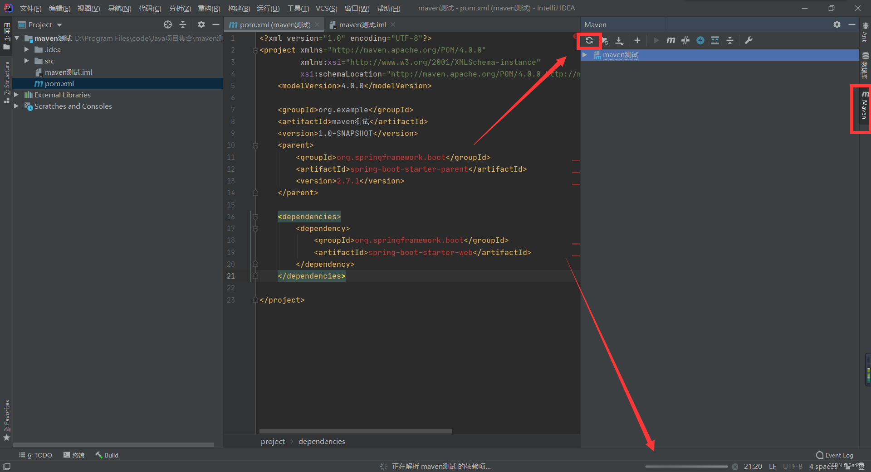
Task: Click the dependency resolving progress bar
Action: [686, 467]
